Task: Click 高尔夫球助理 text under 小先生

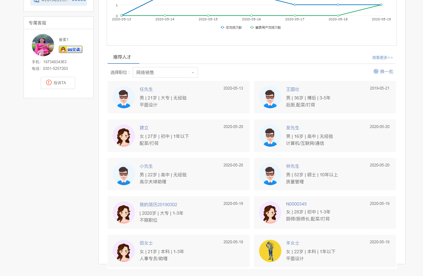Action: (x=153, y=182)
